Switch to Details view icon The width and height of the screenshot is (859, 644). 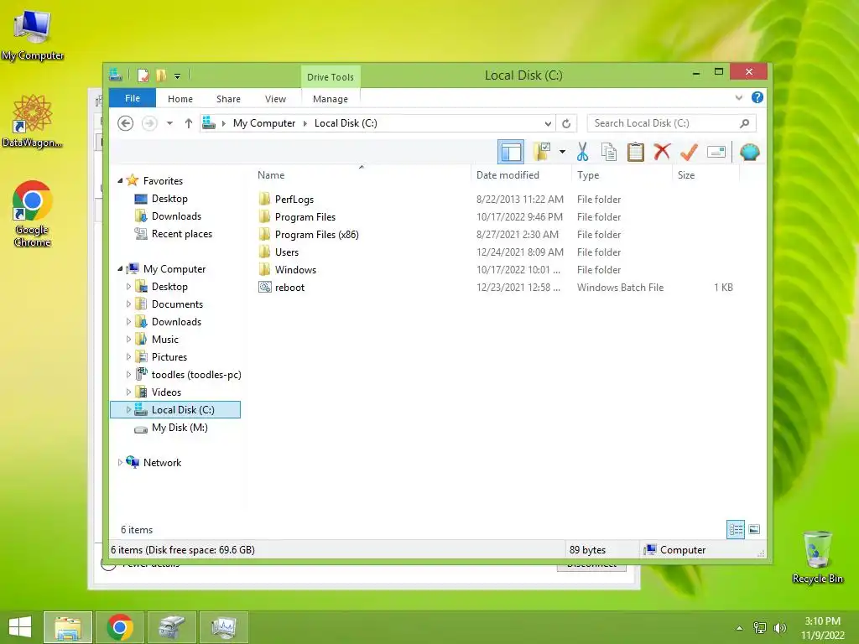tap(736, 530)
